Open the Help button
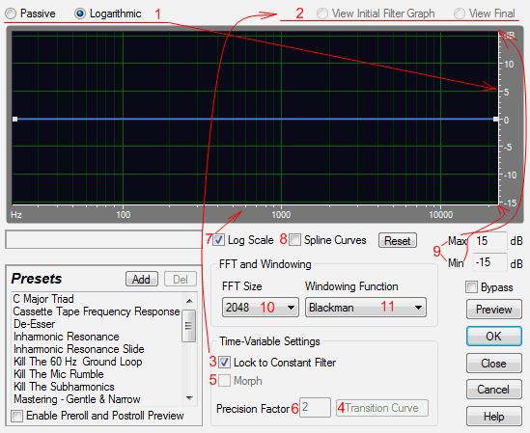The height and width of the screenshot is (433, 530). pos(494,416)
